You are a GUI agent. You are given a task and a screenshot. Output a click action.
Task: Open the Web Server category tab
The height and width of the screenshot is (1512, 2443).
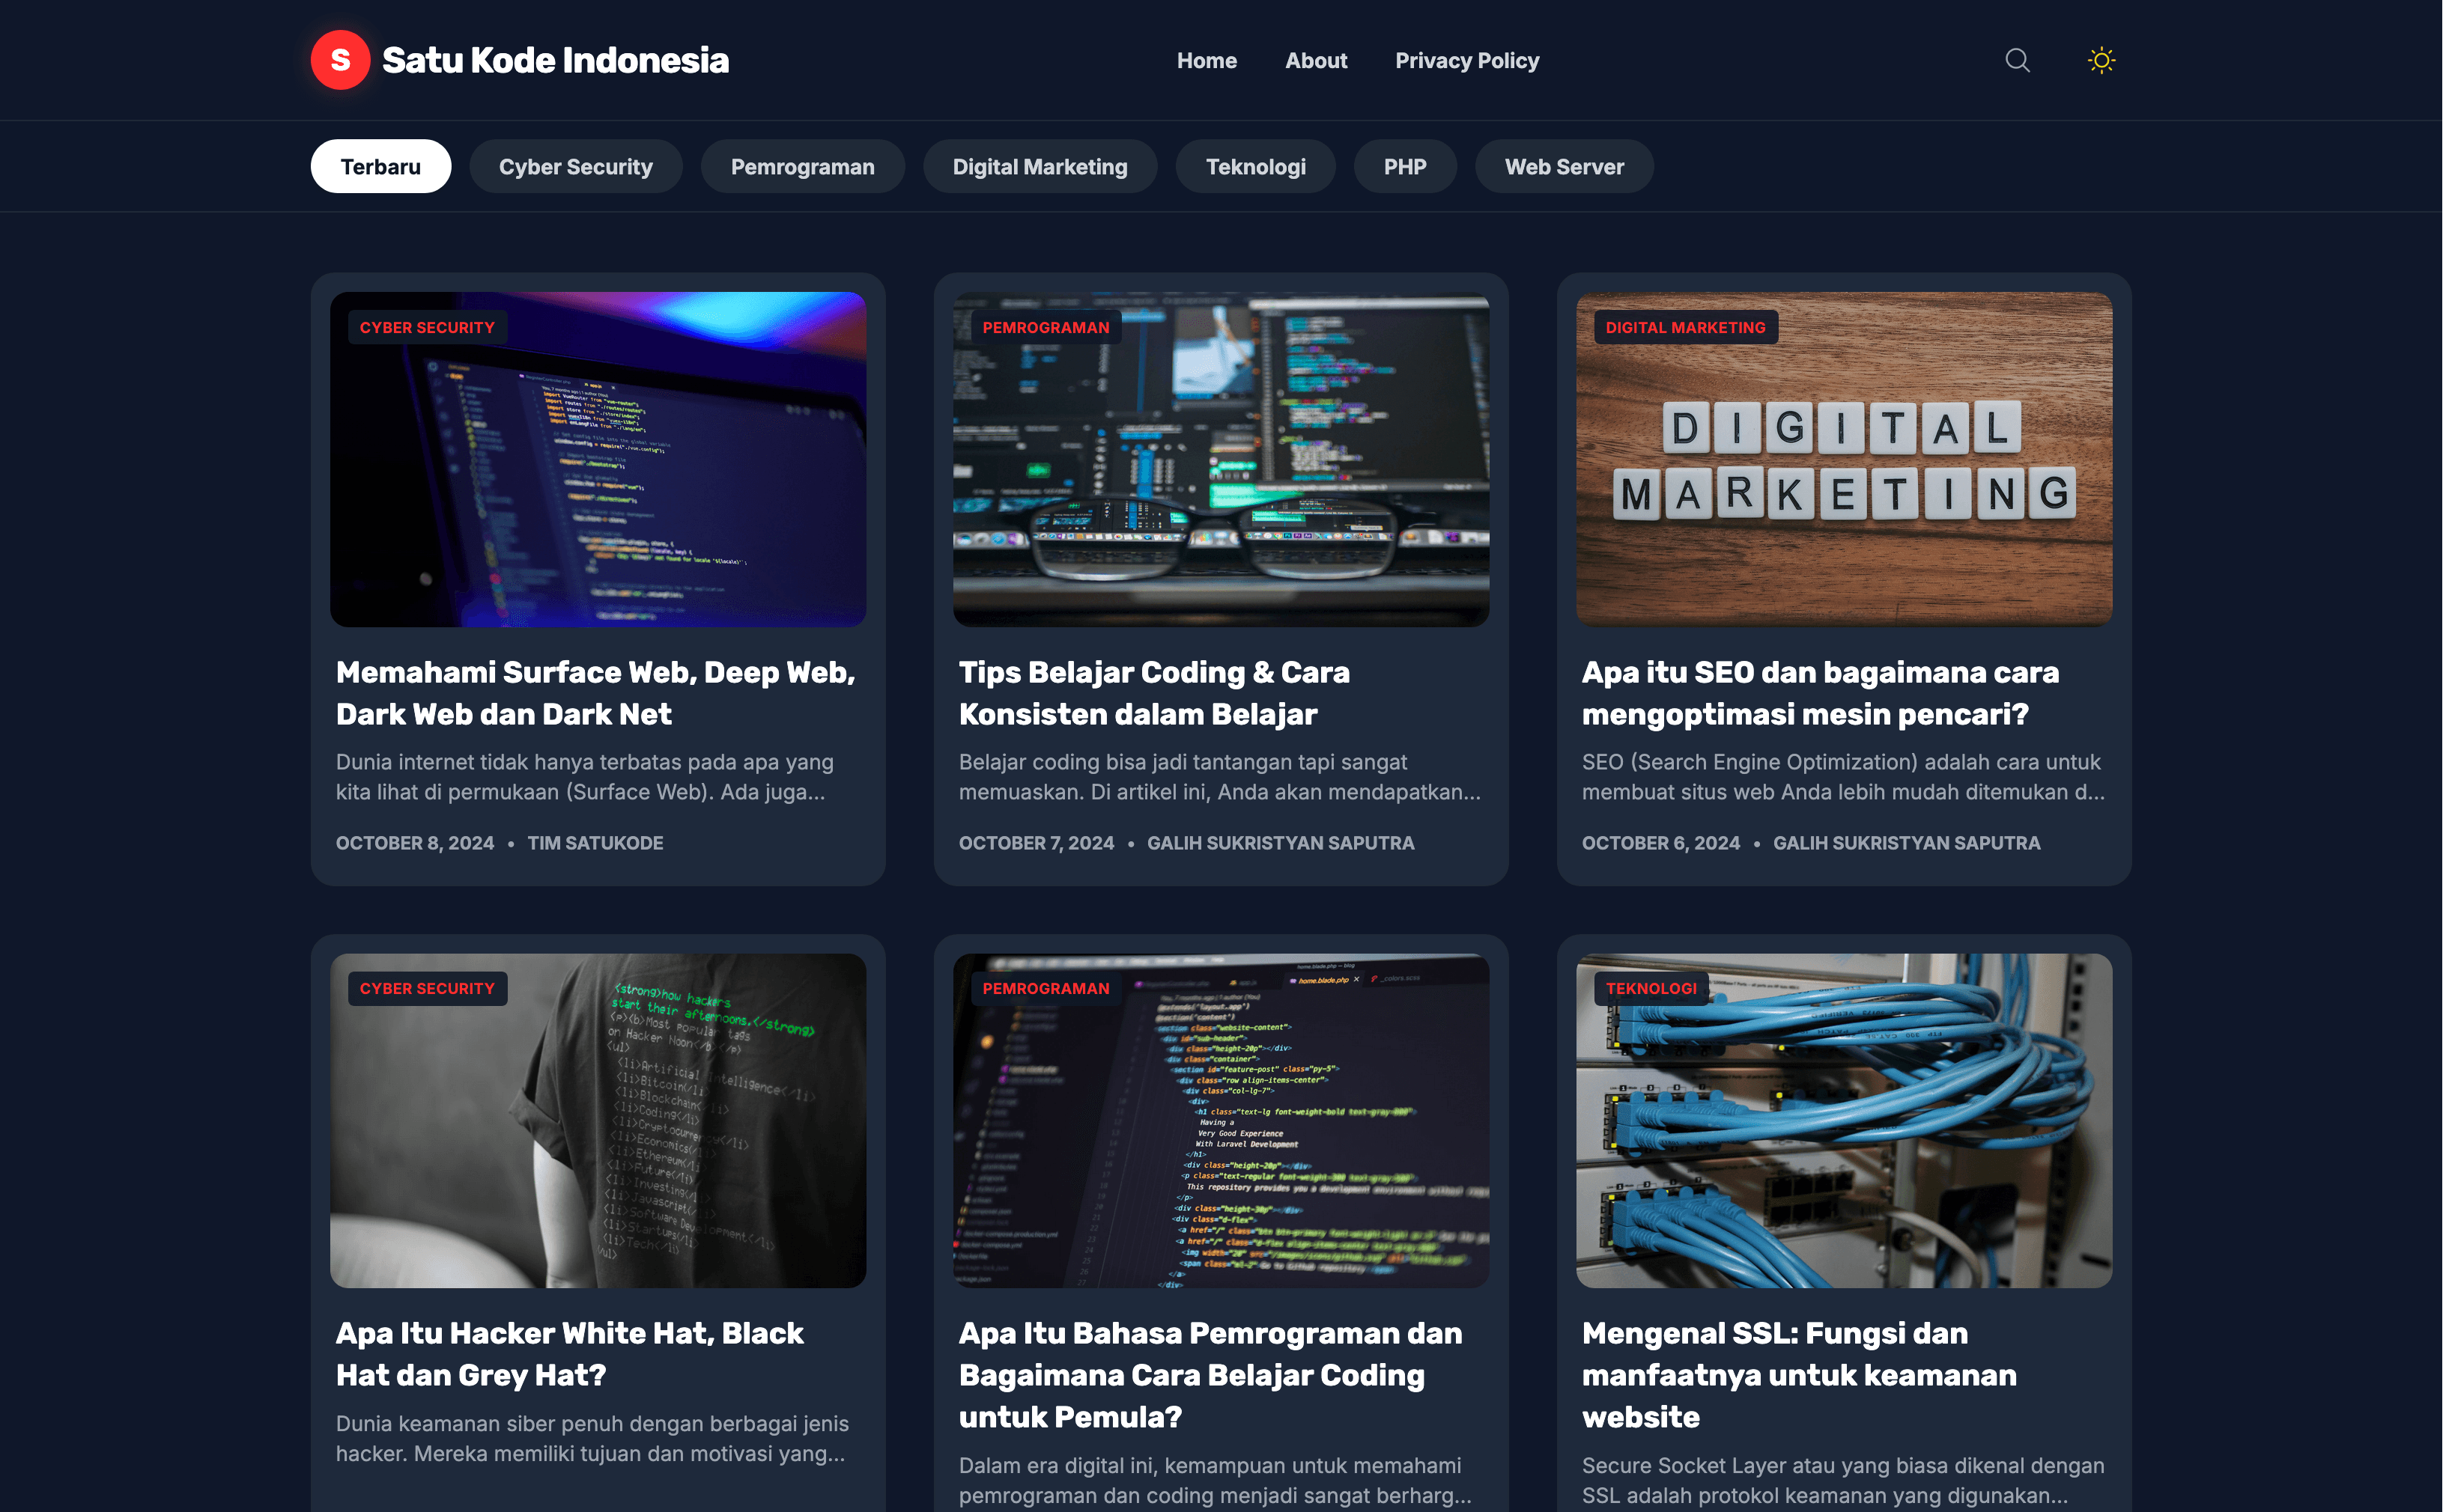tap(1564, 166)
